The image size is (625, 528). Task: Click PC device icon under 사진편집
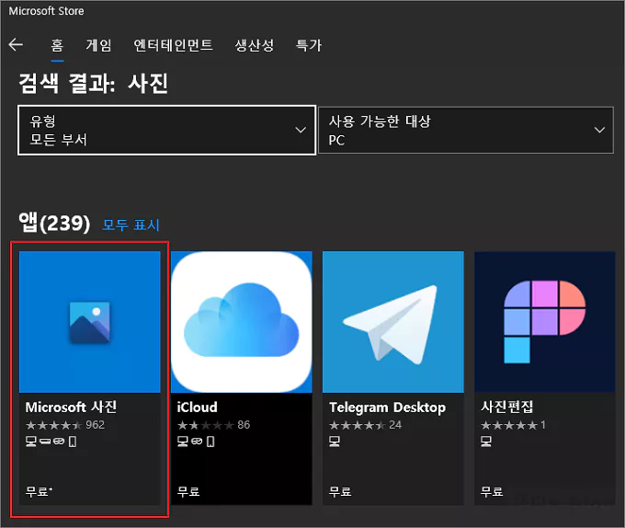486,442
